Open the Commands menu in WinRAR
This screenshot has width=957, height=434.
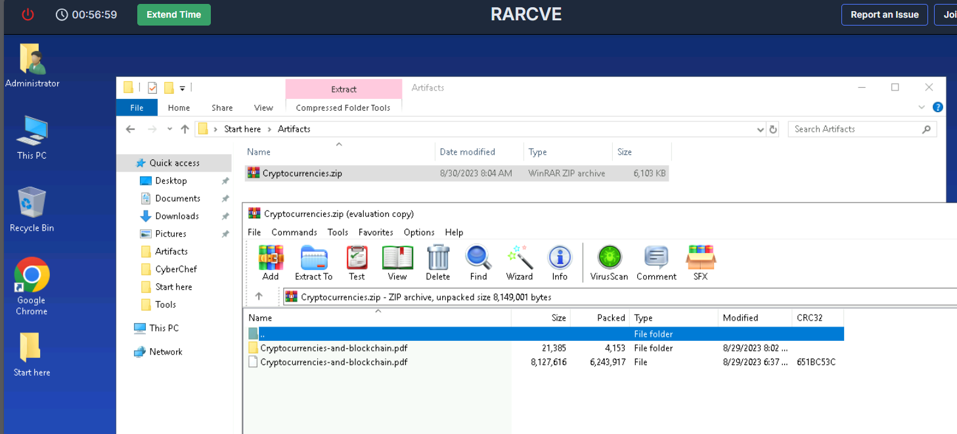click(294, 232)
